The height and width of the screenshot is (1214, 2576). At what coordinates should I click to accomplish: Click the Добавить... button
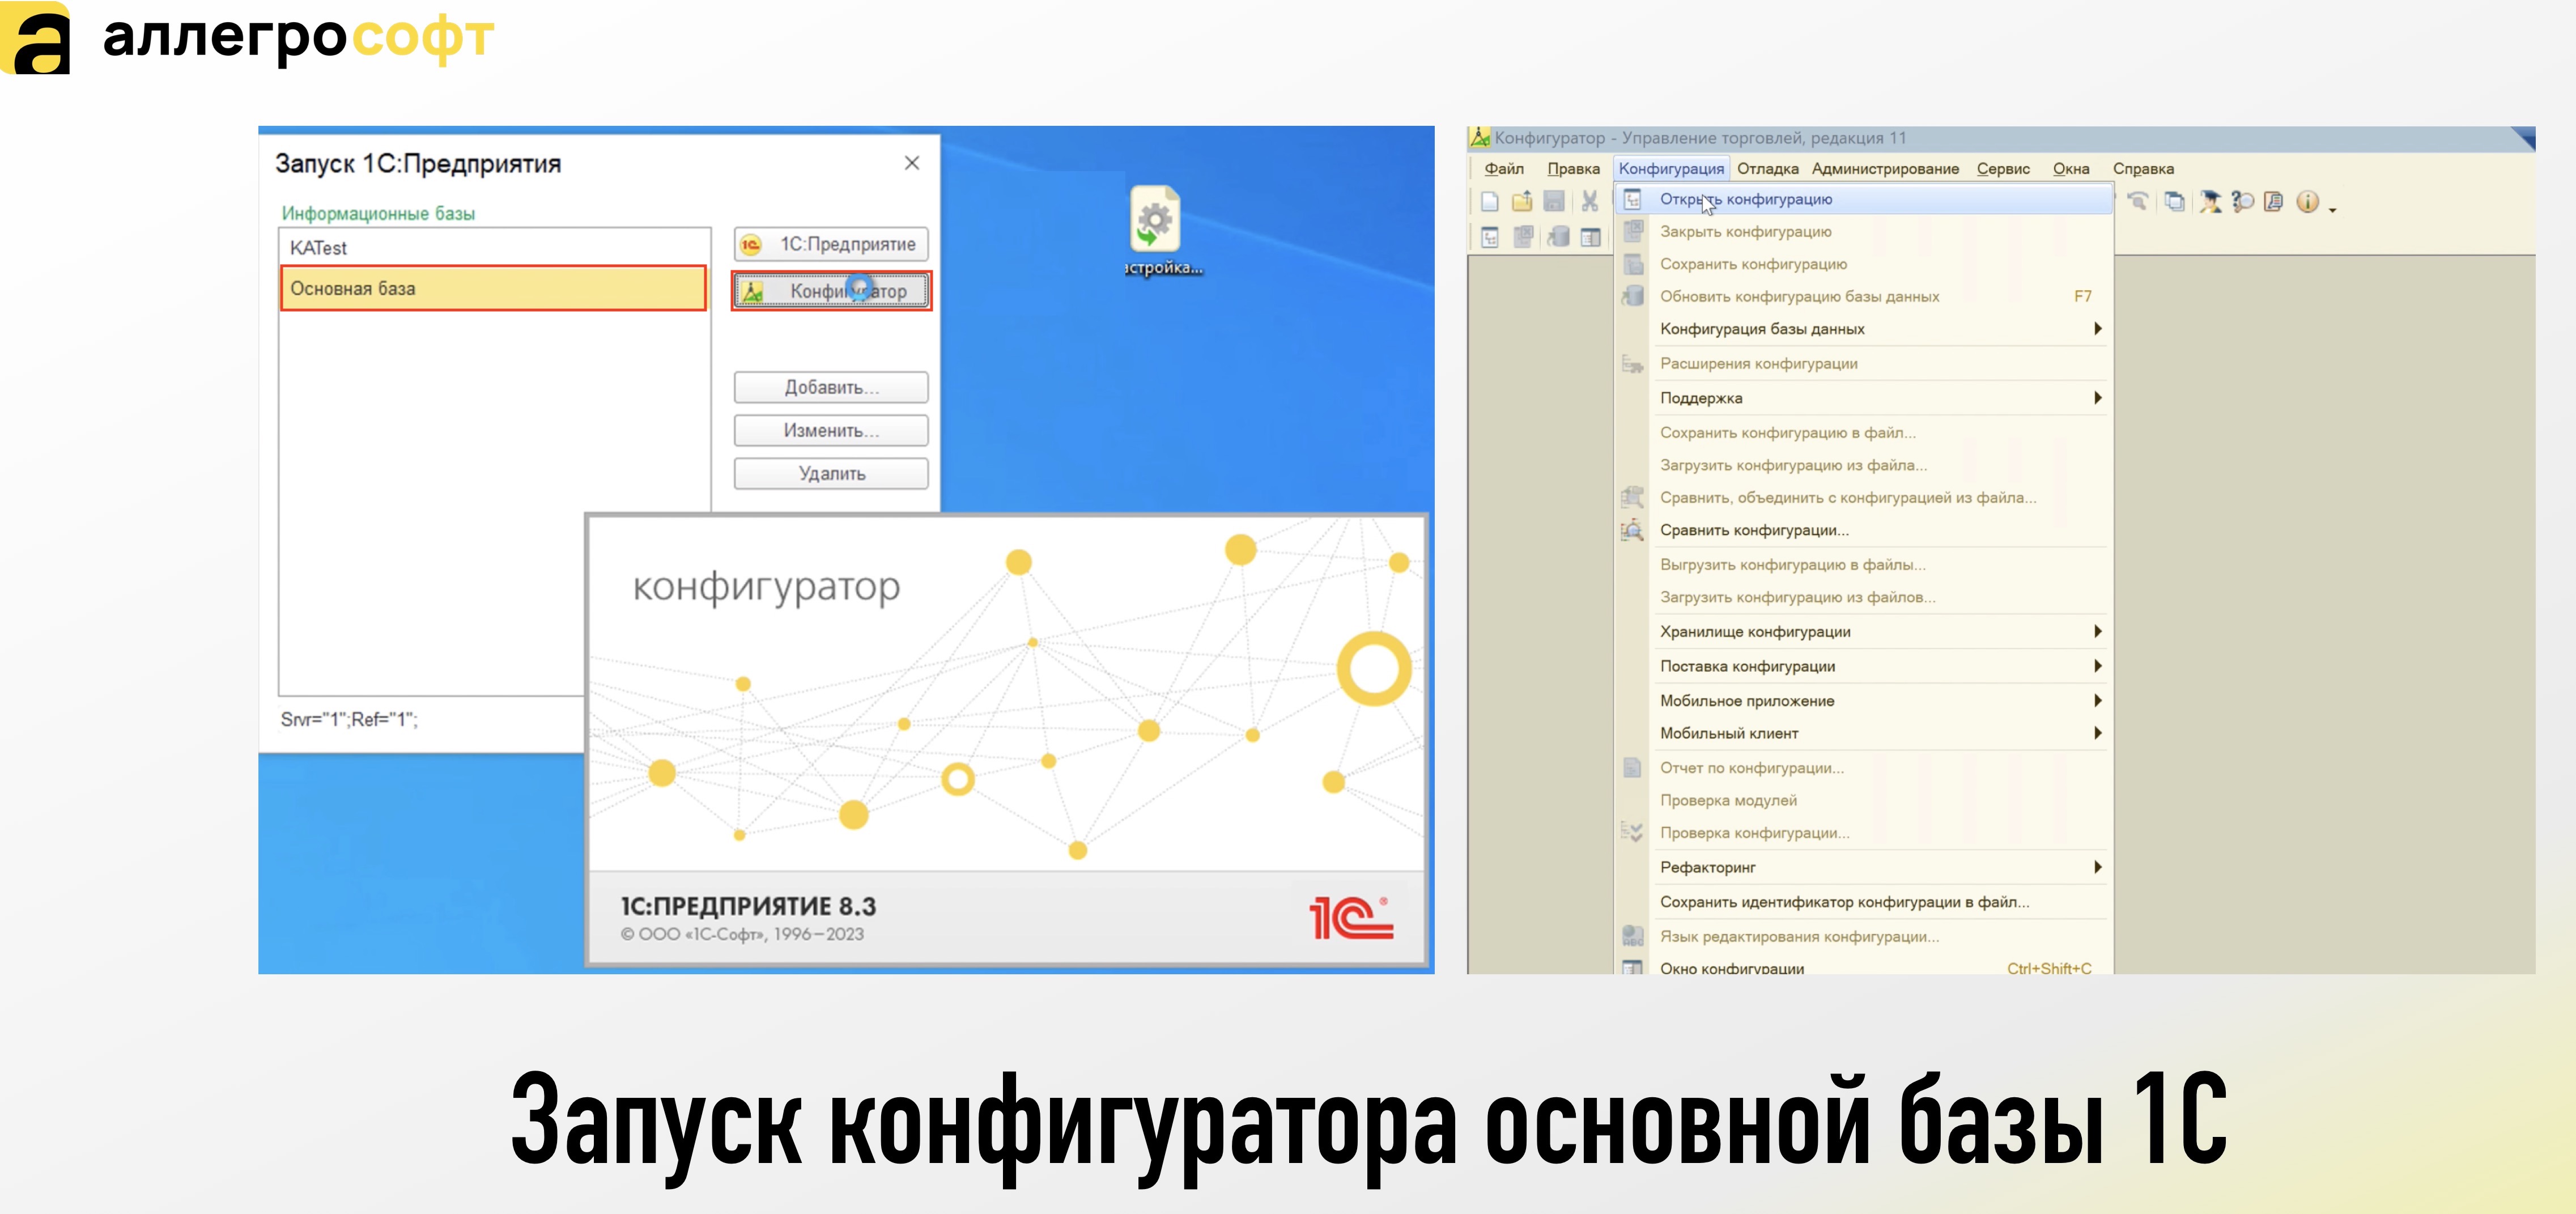coord(831,387)
